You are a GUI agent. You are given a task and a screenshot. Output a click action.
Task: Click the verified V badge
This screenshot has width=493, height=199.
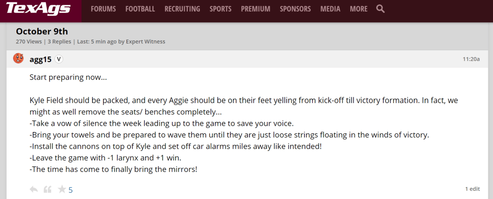tap(59, 59)
